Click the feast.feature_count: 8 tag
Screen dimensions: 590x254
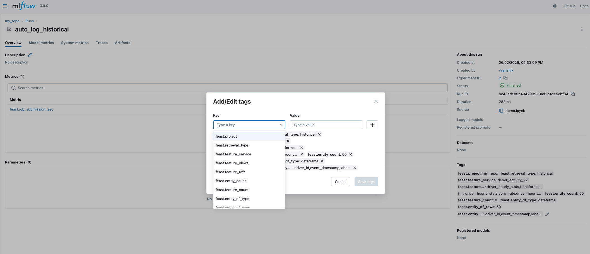(478, 200)
